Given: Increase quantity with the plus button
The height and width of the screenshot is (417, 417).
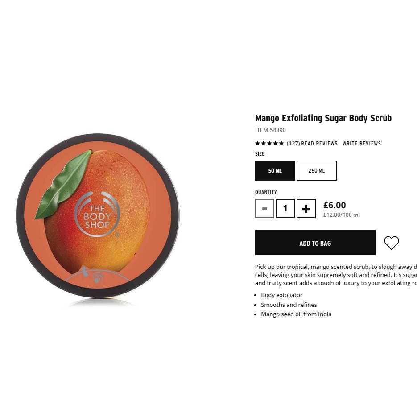Looking at the screenshot, I should click(x=306, y=209).
